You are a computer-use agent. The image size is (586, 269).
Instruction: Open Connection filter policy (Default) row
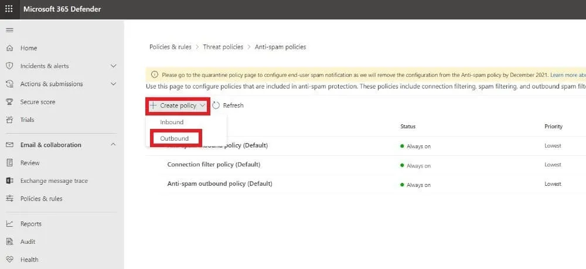(213, 165)
